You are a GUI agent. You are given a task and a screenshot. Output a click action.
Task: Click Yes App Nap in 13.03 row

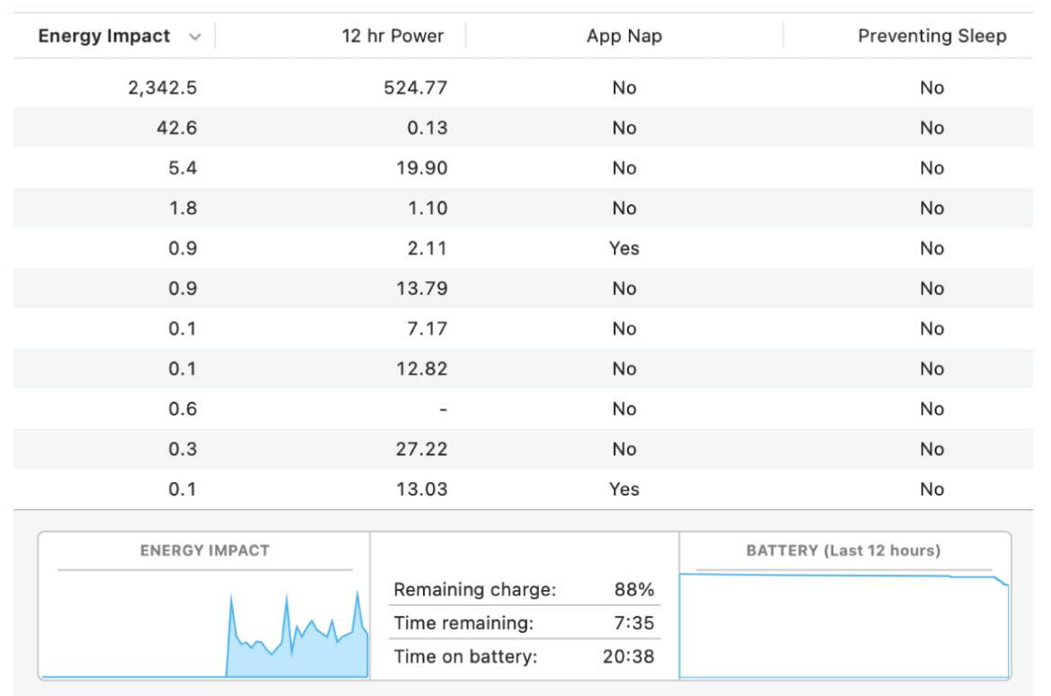[x=624, y=489]
